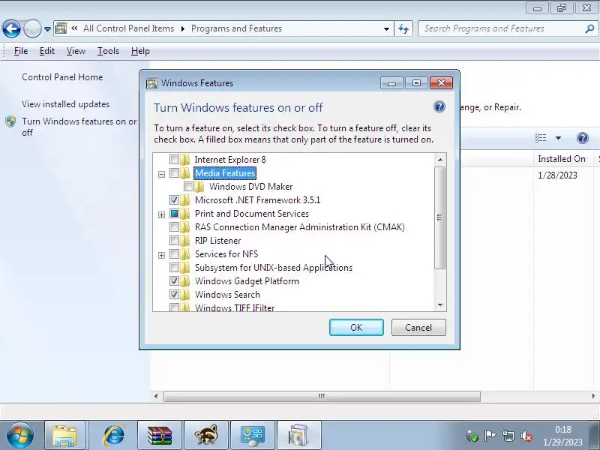The width and height of the screenshot is (600, 450).
Task: Click the Windows Features title bar icon
Action: [152, 83]
